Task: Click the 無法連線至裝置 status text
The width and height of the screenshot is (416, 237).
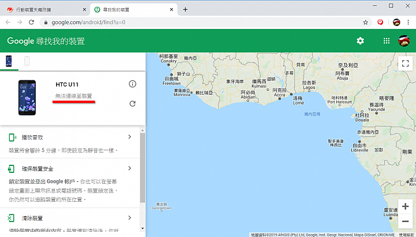Action: [x=73, y=96]
